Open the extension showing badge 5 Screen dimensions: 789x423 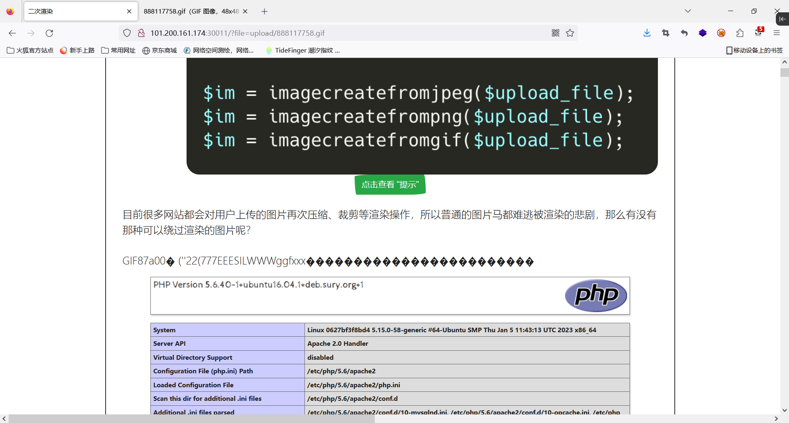(759, 32)
